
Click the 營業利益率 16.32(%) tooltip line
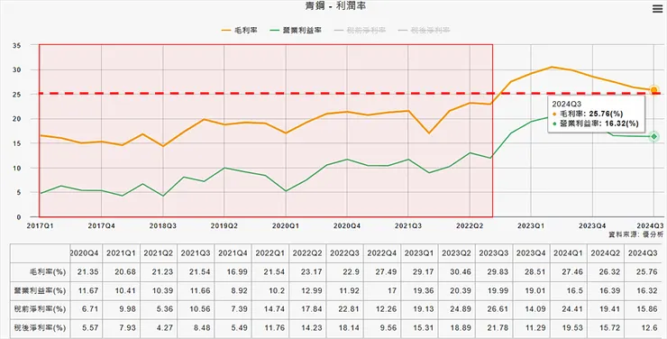coord(596,124)
